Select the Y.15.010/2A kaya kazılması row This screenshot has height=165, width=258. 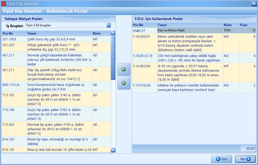click(x=190, y=88)
